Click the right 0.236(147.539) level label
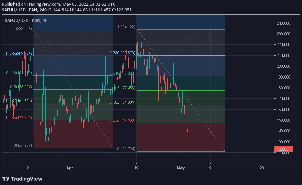 tap(122, 120)
